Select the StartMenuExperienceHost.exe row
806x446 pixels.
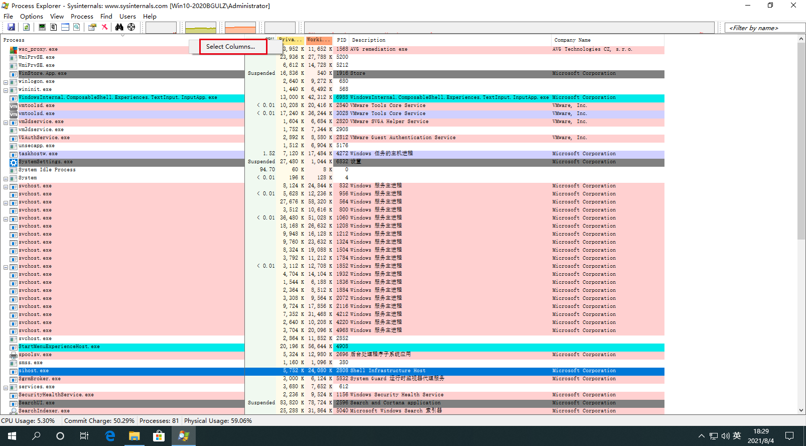332,347
